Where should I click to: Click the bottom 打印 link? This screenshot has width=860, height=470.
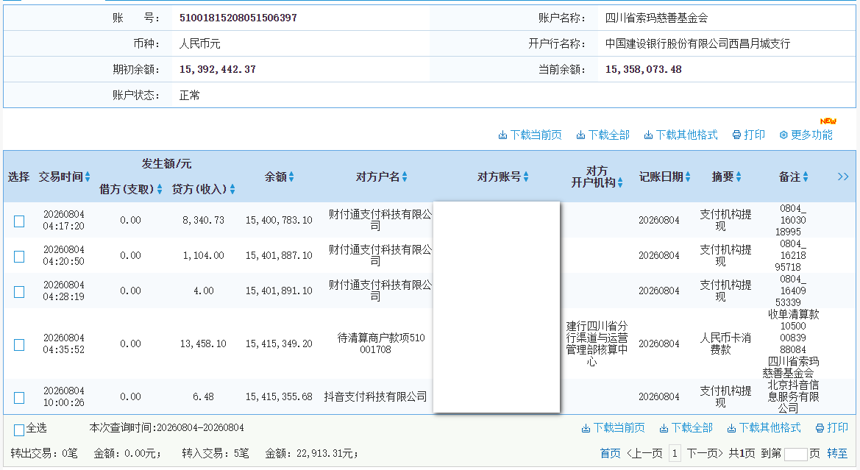point(832,428)
